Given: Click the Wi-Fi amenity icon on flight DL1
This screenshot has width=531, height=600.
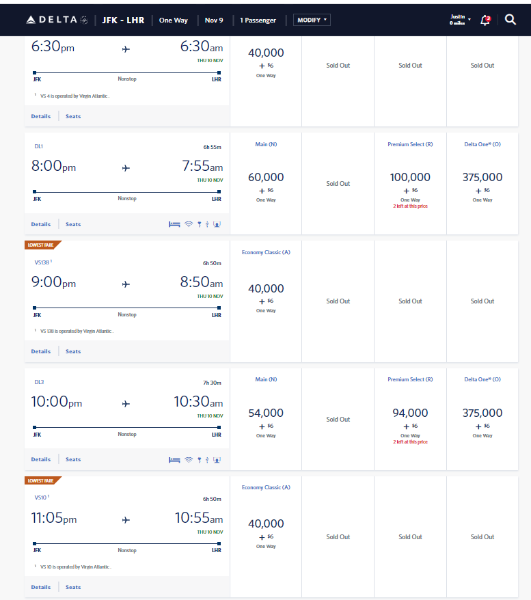Looking at the screenshot, I should pyautogui.click(x=189, y=223).
